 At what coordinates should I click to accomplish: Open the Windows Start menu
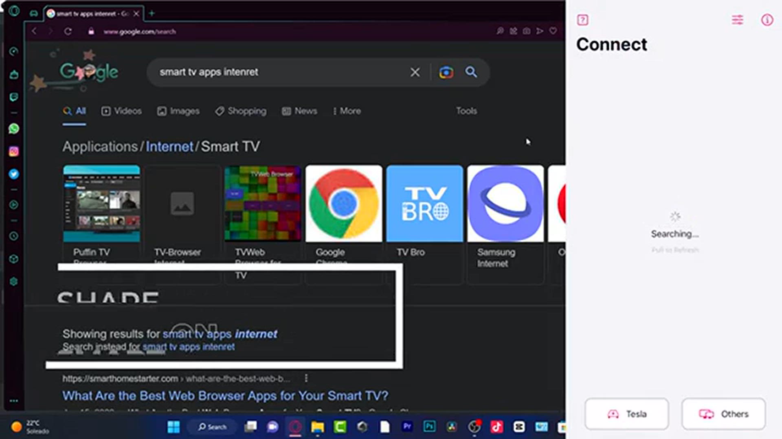pyautogui.click(x=174, y=427)
